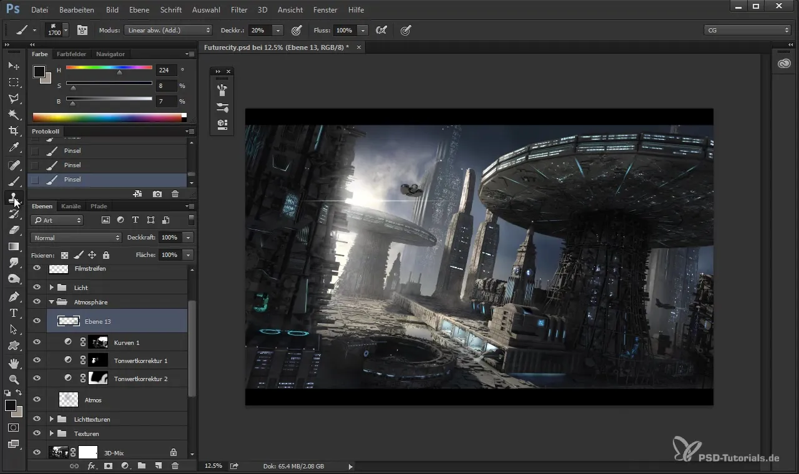The height and width of the screenshot is (474, 799).
Task: Expand the Licht group
Action: (52, 288)
